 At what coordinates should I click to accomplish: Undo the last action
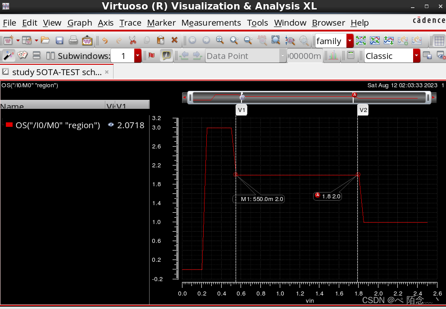pyautogui.click(x=105, y=40)
